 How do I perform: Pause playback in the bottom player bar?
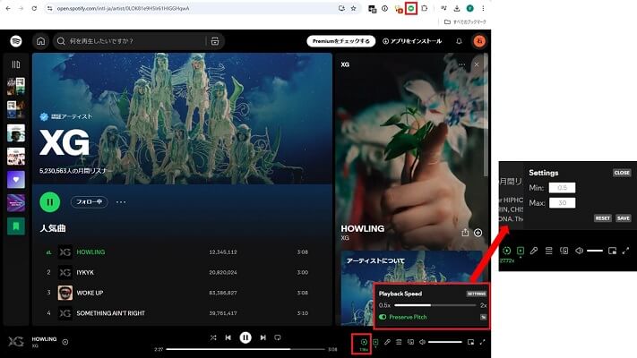tap(245, 337)
